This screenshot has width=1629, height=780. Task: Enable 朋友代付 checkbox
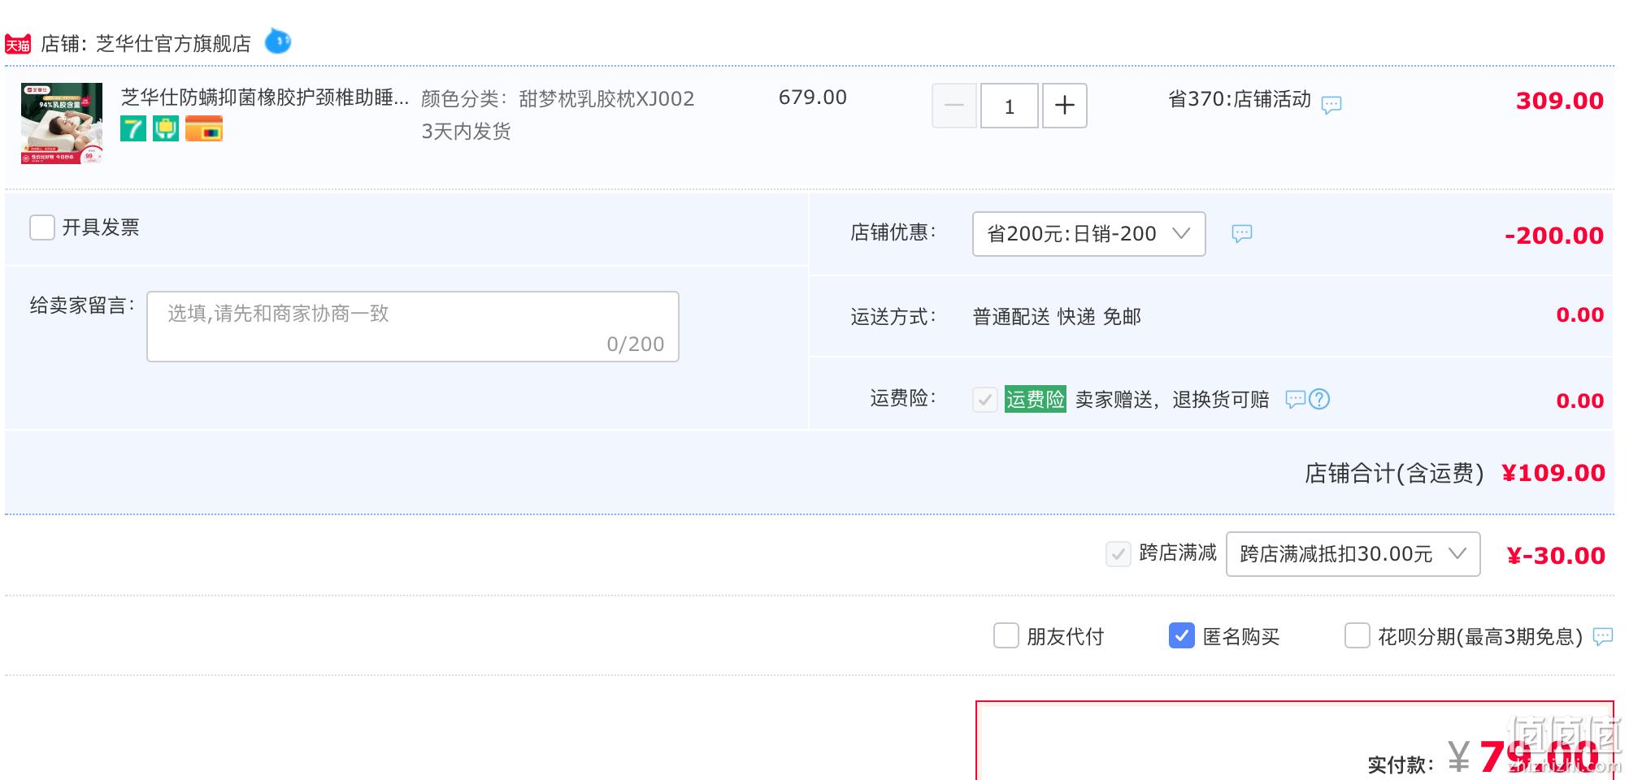pos(1006,635)
